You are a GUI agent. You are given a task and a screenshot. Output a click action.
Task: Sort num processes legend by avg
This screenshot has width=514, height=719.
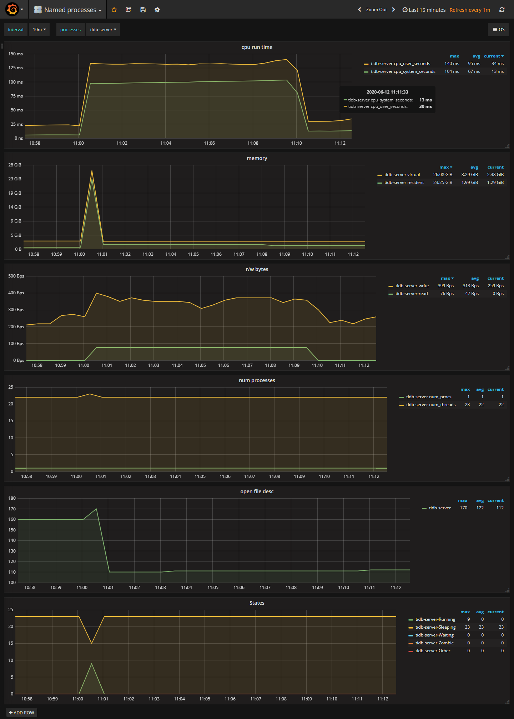480,389
